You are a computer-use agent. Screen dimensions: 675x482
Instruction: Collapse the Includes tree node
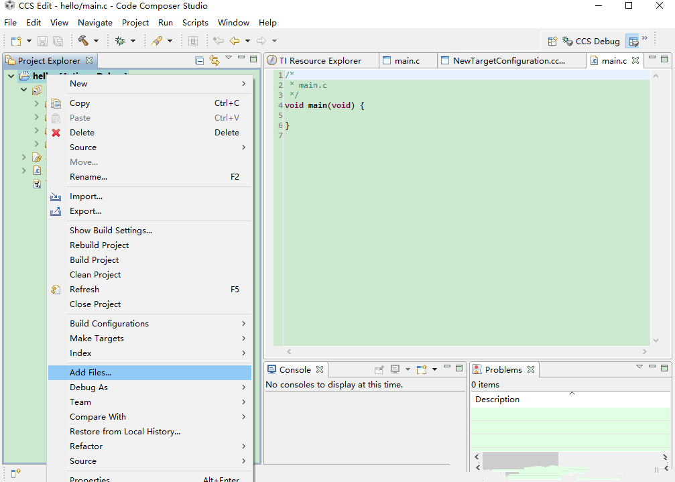(x=24, y=90)
